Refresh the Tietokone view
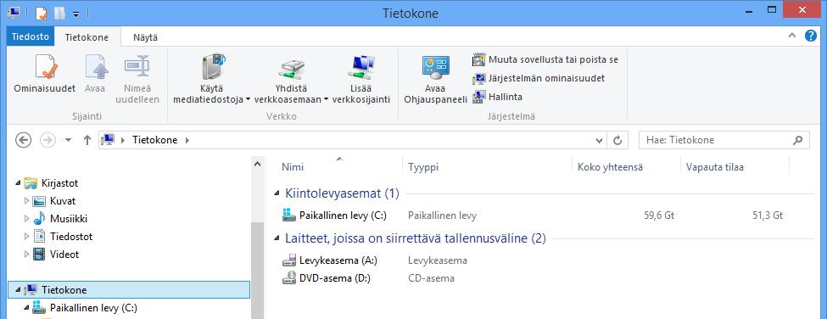The width and height of the screenshot is (827, 319). (617, 140)
